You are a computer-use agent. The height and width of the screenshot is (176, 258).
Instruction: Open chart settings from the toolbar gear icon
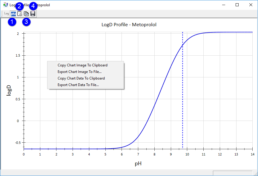click(x=20, y=14)
